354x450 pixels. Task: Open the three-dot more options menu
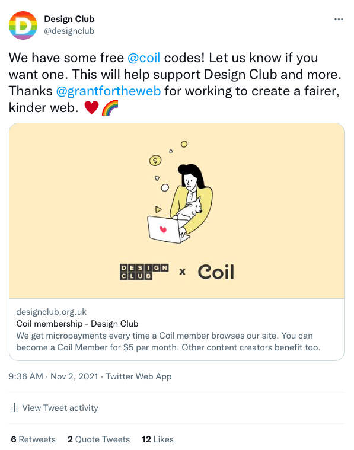(339, 19)
